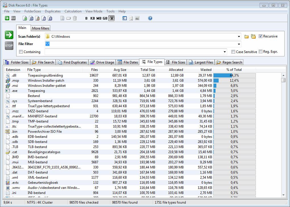290x207 pixels.
Task: Switch to the File Search tab
Action: 43,62
